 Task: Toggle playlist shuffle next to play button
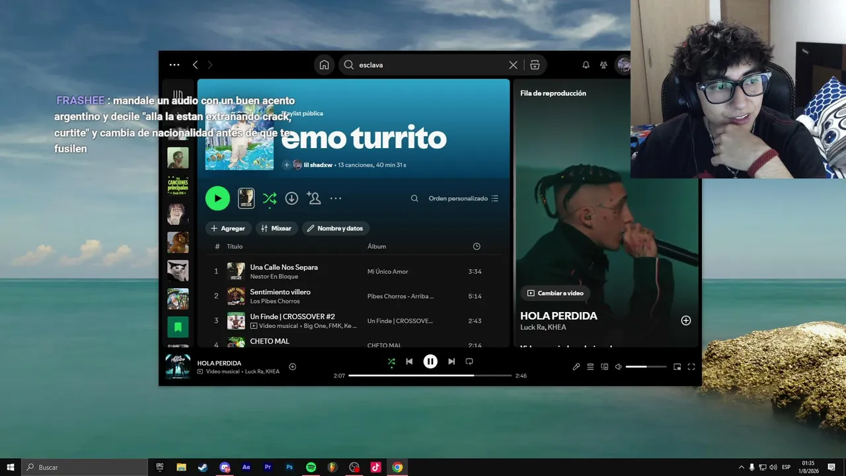pyautogui.click(x=270, y=198)
